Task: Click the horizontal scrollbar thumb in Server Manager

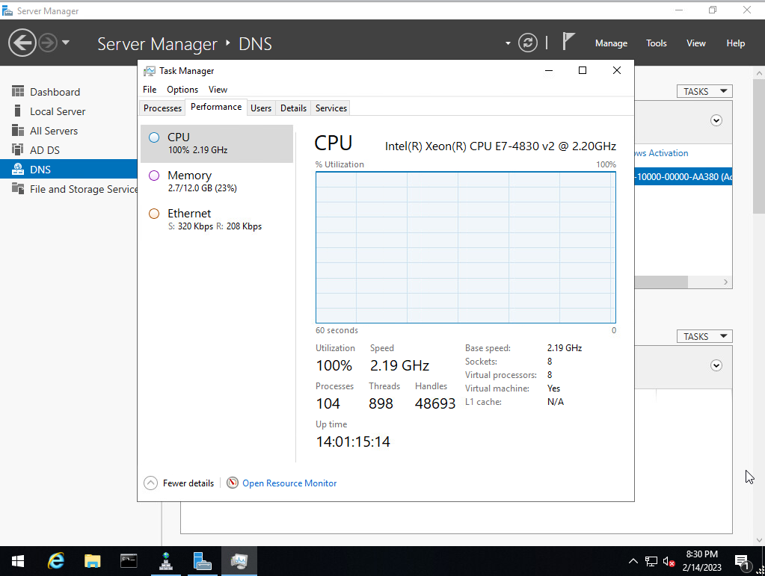Action: (x=661, y=282)
